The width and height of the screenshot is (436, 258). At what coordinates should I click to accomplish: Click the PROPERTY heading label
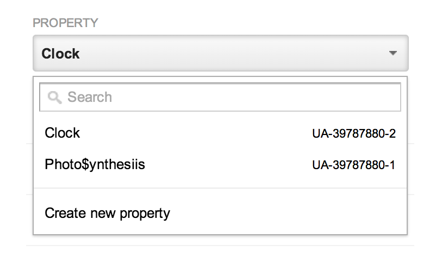point(65,23)
